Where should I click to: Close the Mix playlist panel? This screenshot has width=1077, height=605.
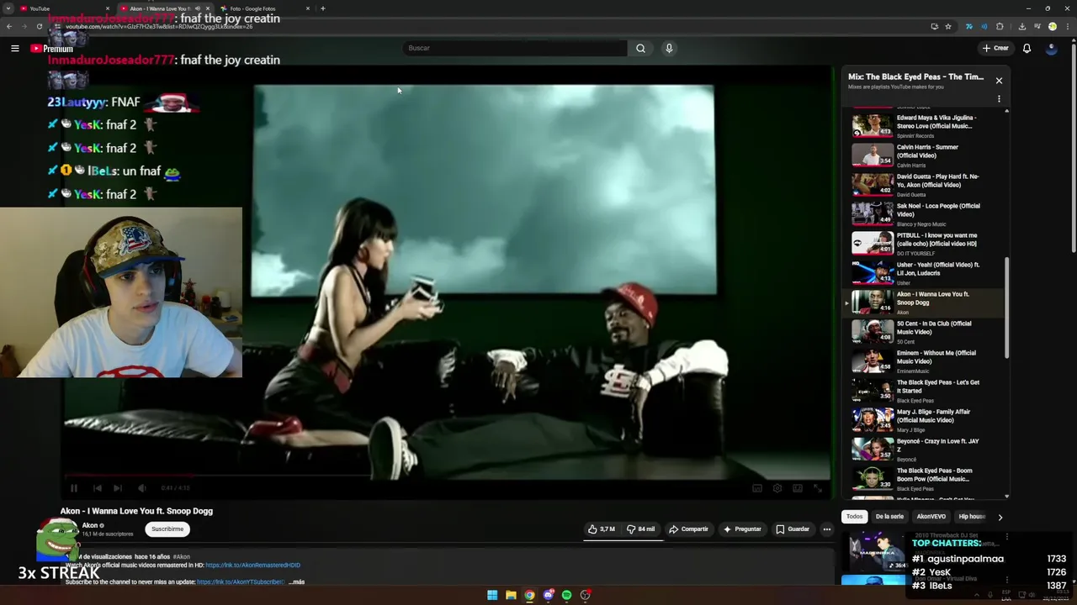pyautogui.click(x=999, y=81)
